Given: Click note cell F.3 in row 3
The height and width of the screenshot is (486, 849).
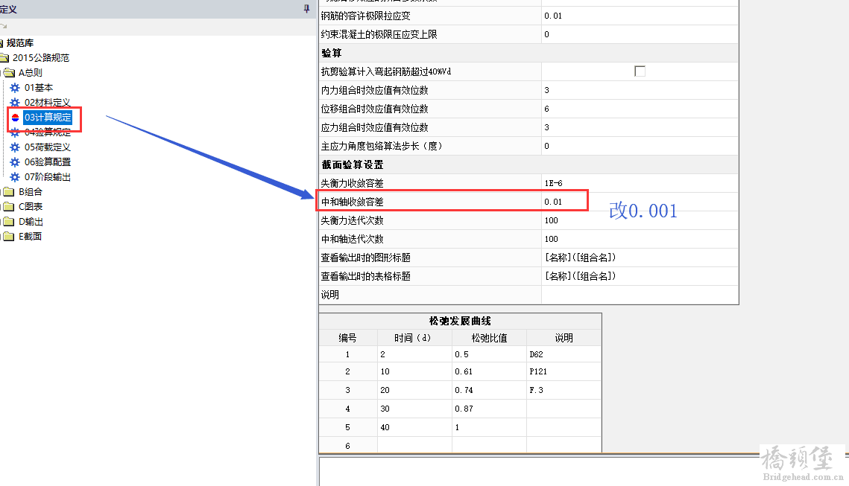Looking at the screenshot, I should coord(564,390).
